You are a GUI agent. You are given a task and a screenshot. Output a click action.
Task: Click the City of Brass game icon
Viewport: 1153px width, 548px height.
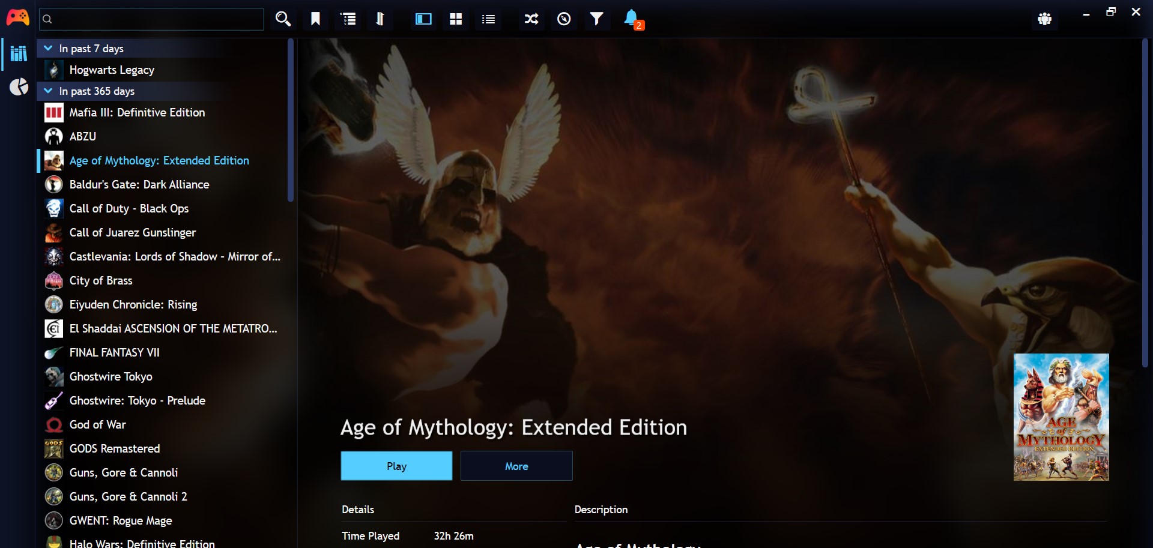point(54,280)
